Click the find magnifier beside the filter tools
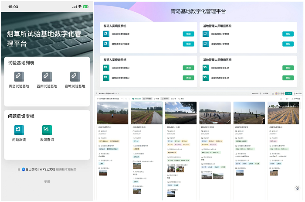 point(179,99)
